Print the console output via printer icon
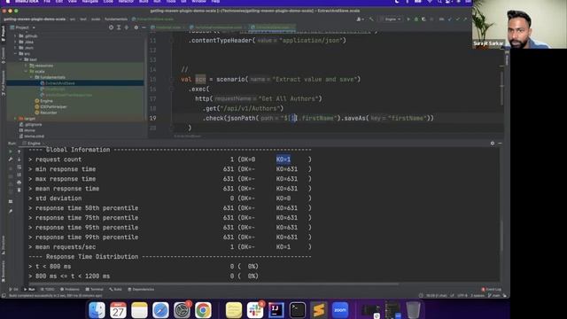Viewport: 567px width, 319px height. 19,183
